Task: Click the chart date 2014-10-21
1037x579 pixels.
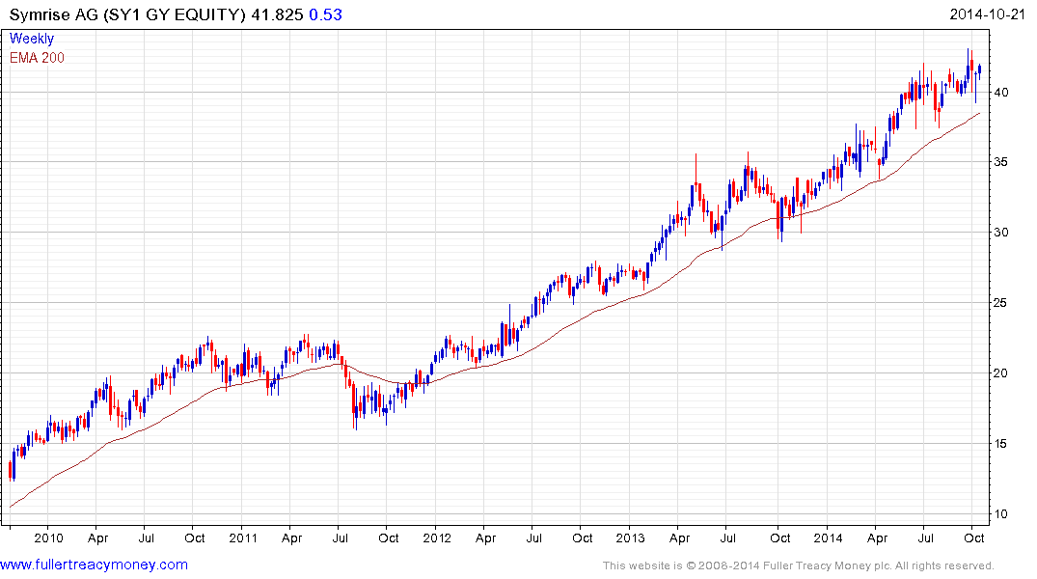Action: [987, 14]
